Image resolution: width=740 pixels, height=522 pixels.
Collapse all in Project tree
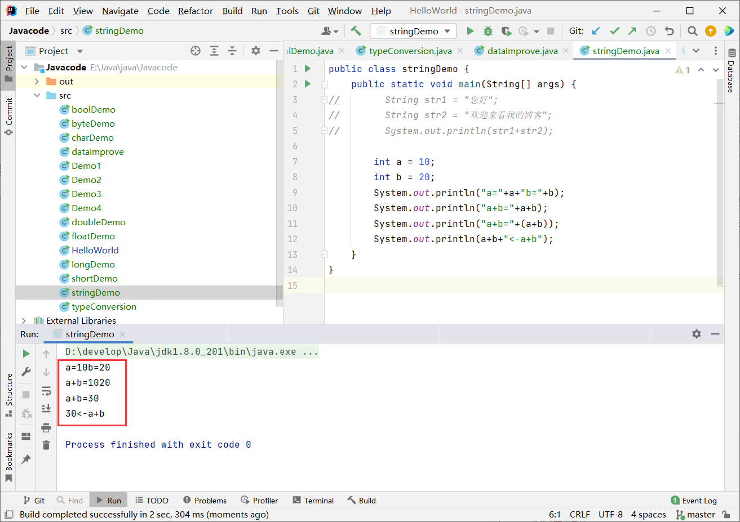232,51
